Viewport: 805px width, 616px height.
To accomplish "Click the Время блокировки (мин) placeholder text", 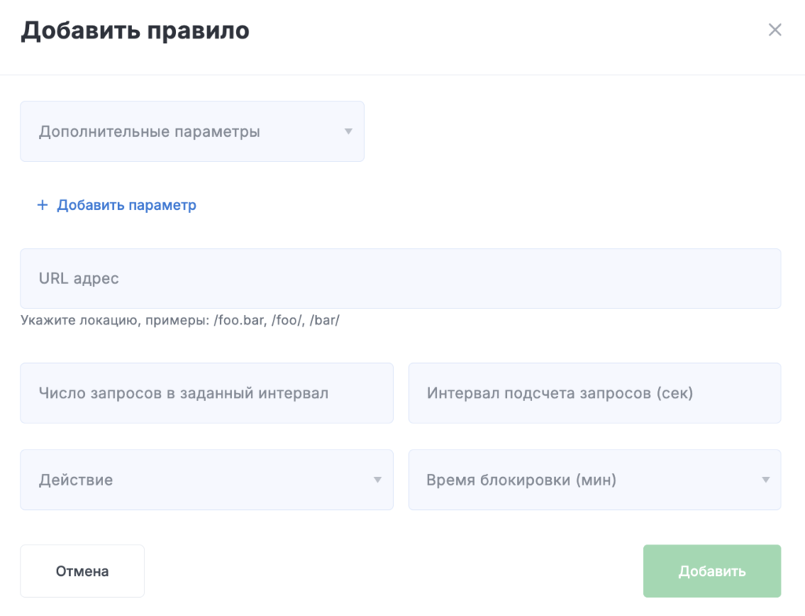I will pos(520,479).
